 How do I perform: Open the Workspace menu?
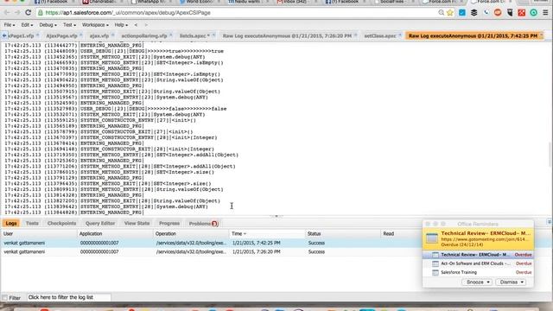pyautogui.click(x=95, y=25)
